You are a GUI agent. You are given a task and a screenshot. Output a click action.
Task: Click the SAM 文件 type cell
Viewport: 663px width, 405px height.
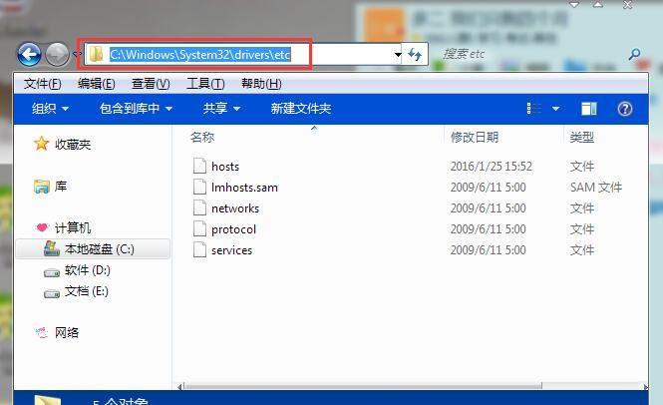[596, 188]
